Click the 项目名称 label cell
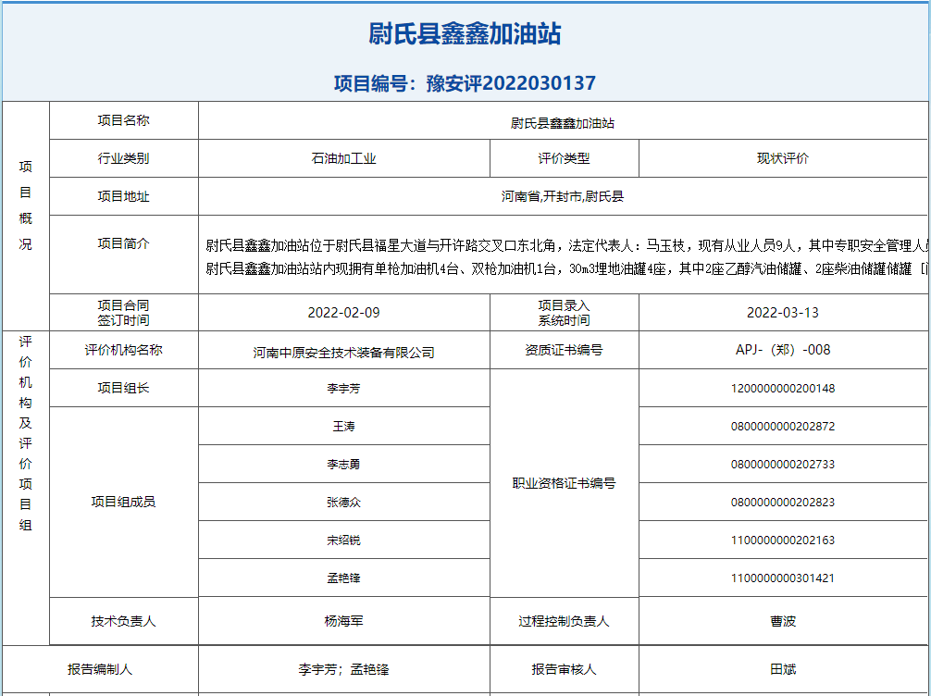 point(123,120)
